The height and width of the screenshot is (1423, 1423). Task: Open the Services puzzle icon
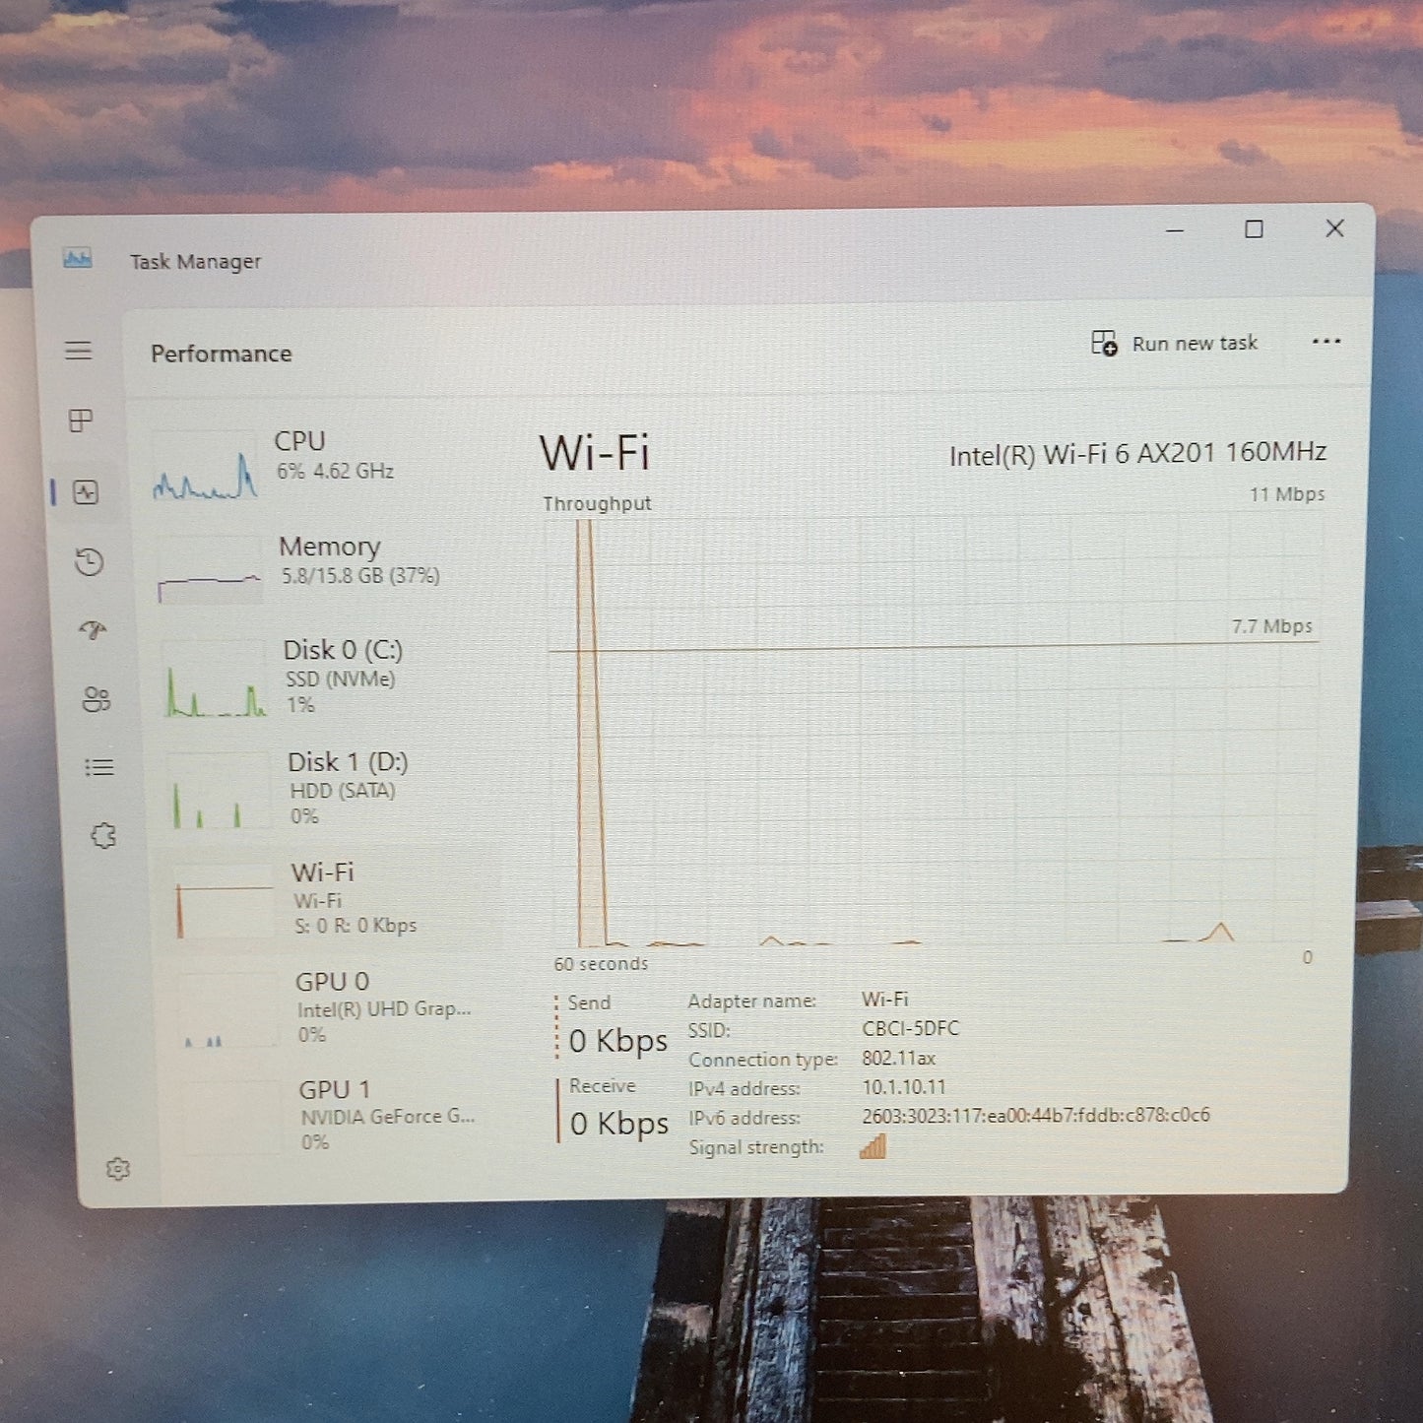103,836
